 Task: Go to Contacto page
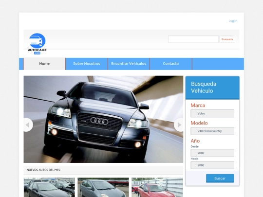pyautogui.click(x=171, y=64)
